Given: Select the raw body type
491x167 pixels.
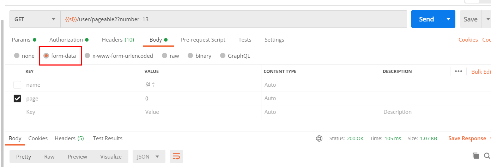Looking at the screenshot, I should pos(164,56).
